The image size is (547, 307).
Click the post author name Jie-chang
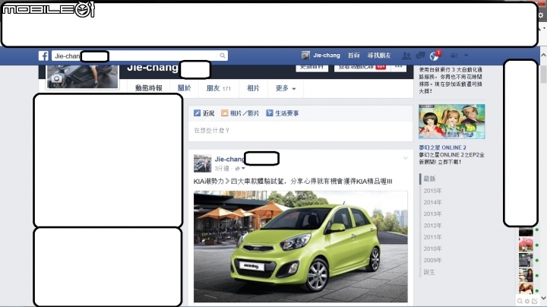click(x=229, y=159)
